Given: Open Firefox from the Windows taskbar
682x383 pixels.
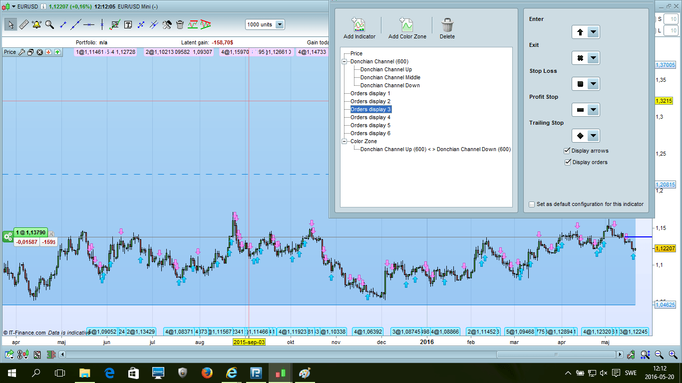Looking at the screenshot, I should point(207,373).
